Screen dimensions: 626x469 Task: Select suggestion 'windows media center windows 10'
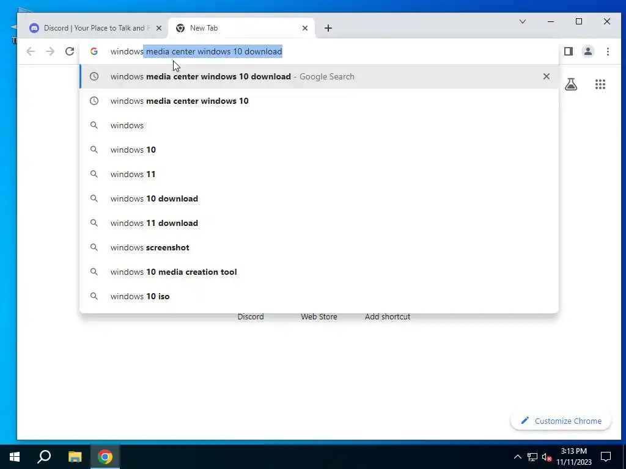[319, 101]
